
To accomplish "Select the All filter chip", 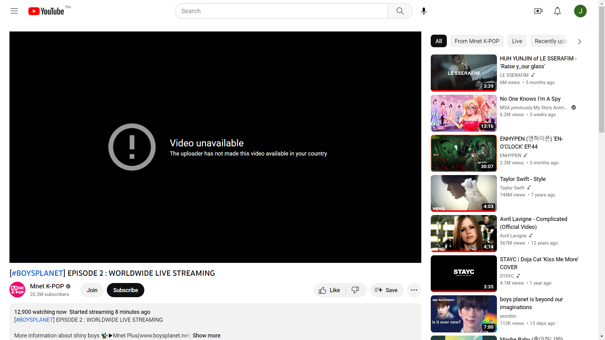I will [x=439, y=41].
